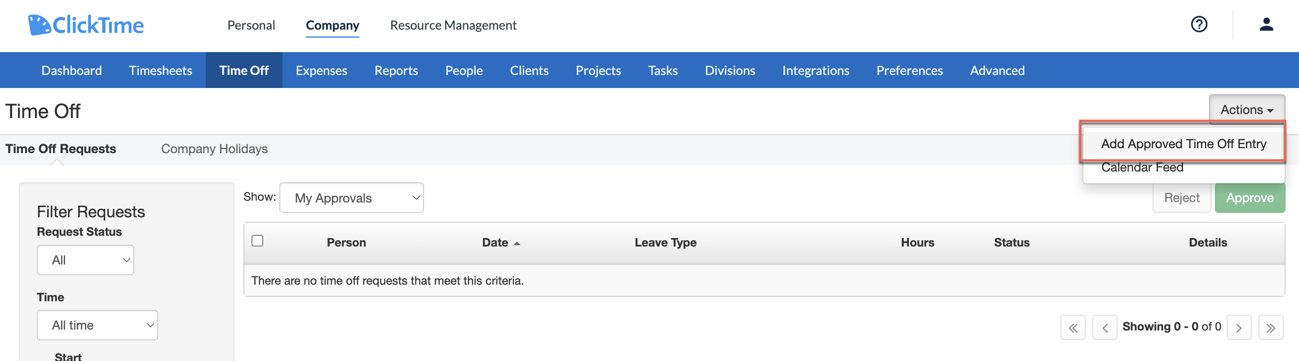Screen dimensions: 1299x361
Task: Open the Time filter All time dropdown
Action: pyautogui.click(x=97, y=325)
